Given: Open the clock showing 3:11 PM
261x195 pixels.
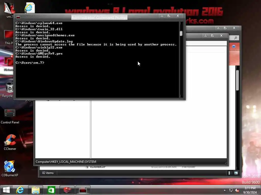Looking at the screenshot, I should (250, 188).
